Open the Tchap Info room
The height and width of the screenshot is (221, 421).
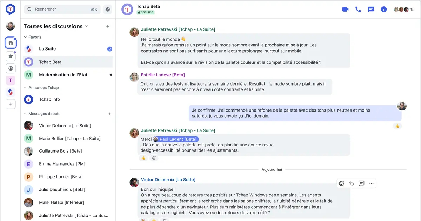[68, 100]
